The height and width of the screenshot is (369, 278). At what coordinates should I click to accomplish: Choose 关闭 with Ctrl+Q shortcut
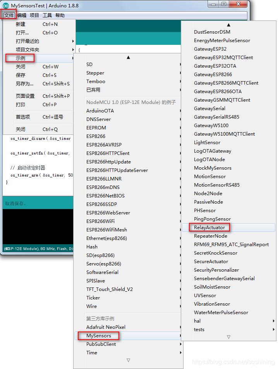pos(39,129)
